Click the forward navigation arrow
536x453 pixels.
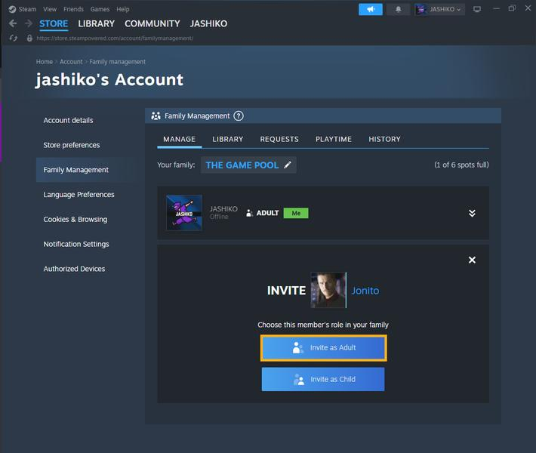(x=29, y=23)
